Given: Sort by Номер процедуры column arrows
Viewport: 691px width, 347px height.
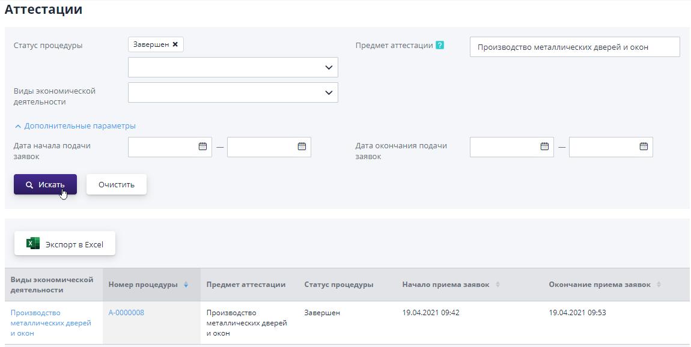Looking at the screenshot, I should coord(186,285).
